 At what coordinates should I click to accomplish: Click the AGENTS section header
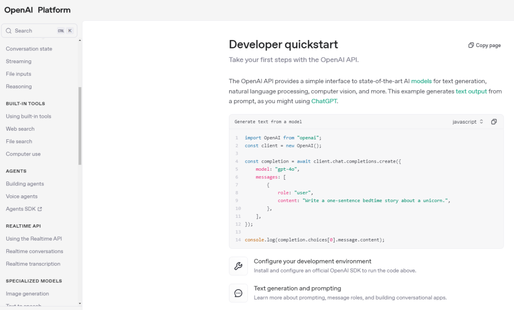click(x=16, y=171)
